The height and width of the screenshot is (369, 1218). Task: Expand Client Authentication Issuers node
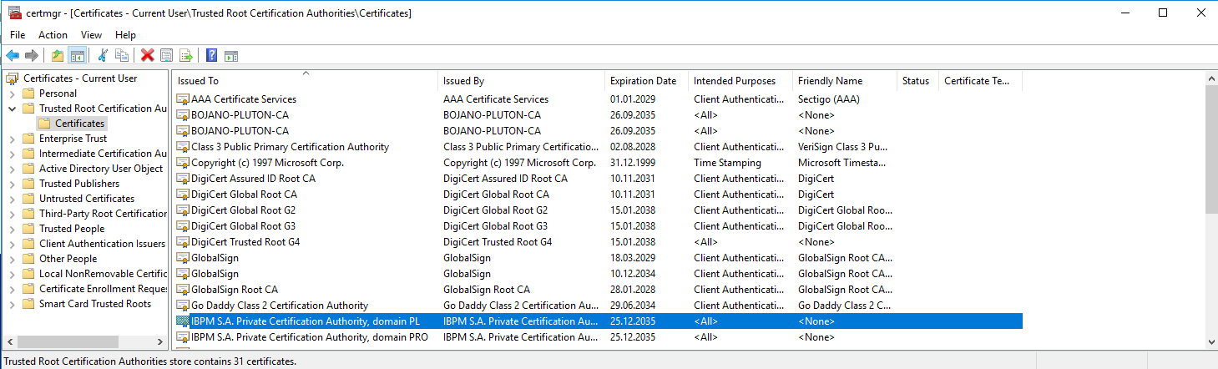click(13, 244)
